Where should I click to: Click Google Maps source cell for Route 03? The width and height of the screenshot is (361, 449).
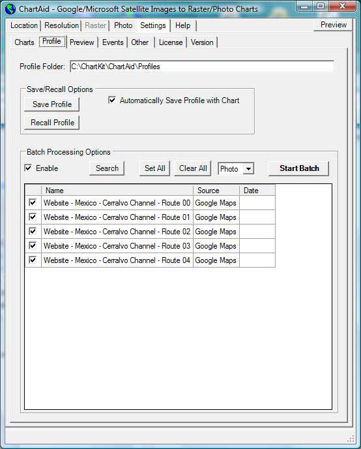pos(216,246)
